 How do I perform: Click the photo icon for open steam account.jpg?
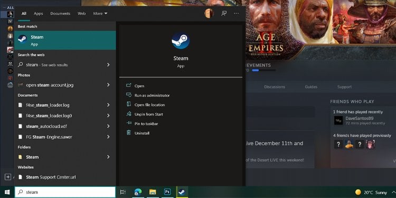(21, 85)
